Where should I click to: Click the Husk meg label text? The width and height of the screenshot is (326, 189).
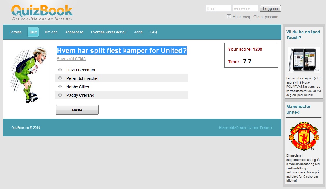click(x=241, y=17)
